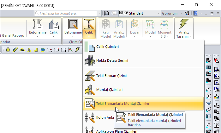
Task: Click the column capital icon in right toolbar
Action: pos(209,96)
